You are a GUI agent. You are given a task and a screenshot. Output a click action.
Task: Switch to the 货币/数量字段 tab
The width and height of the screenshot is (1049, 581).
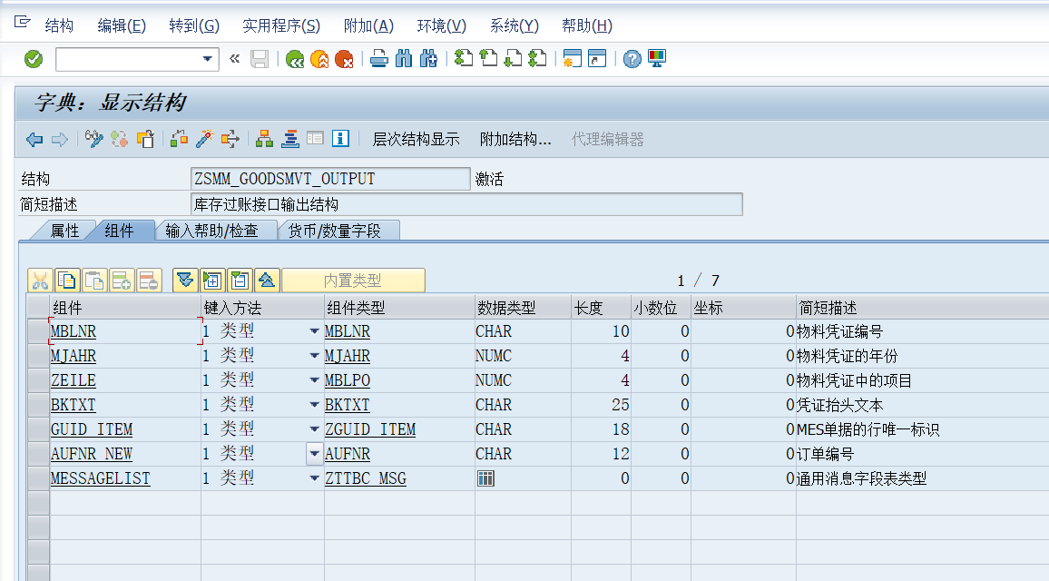coord(335,231)
